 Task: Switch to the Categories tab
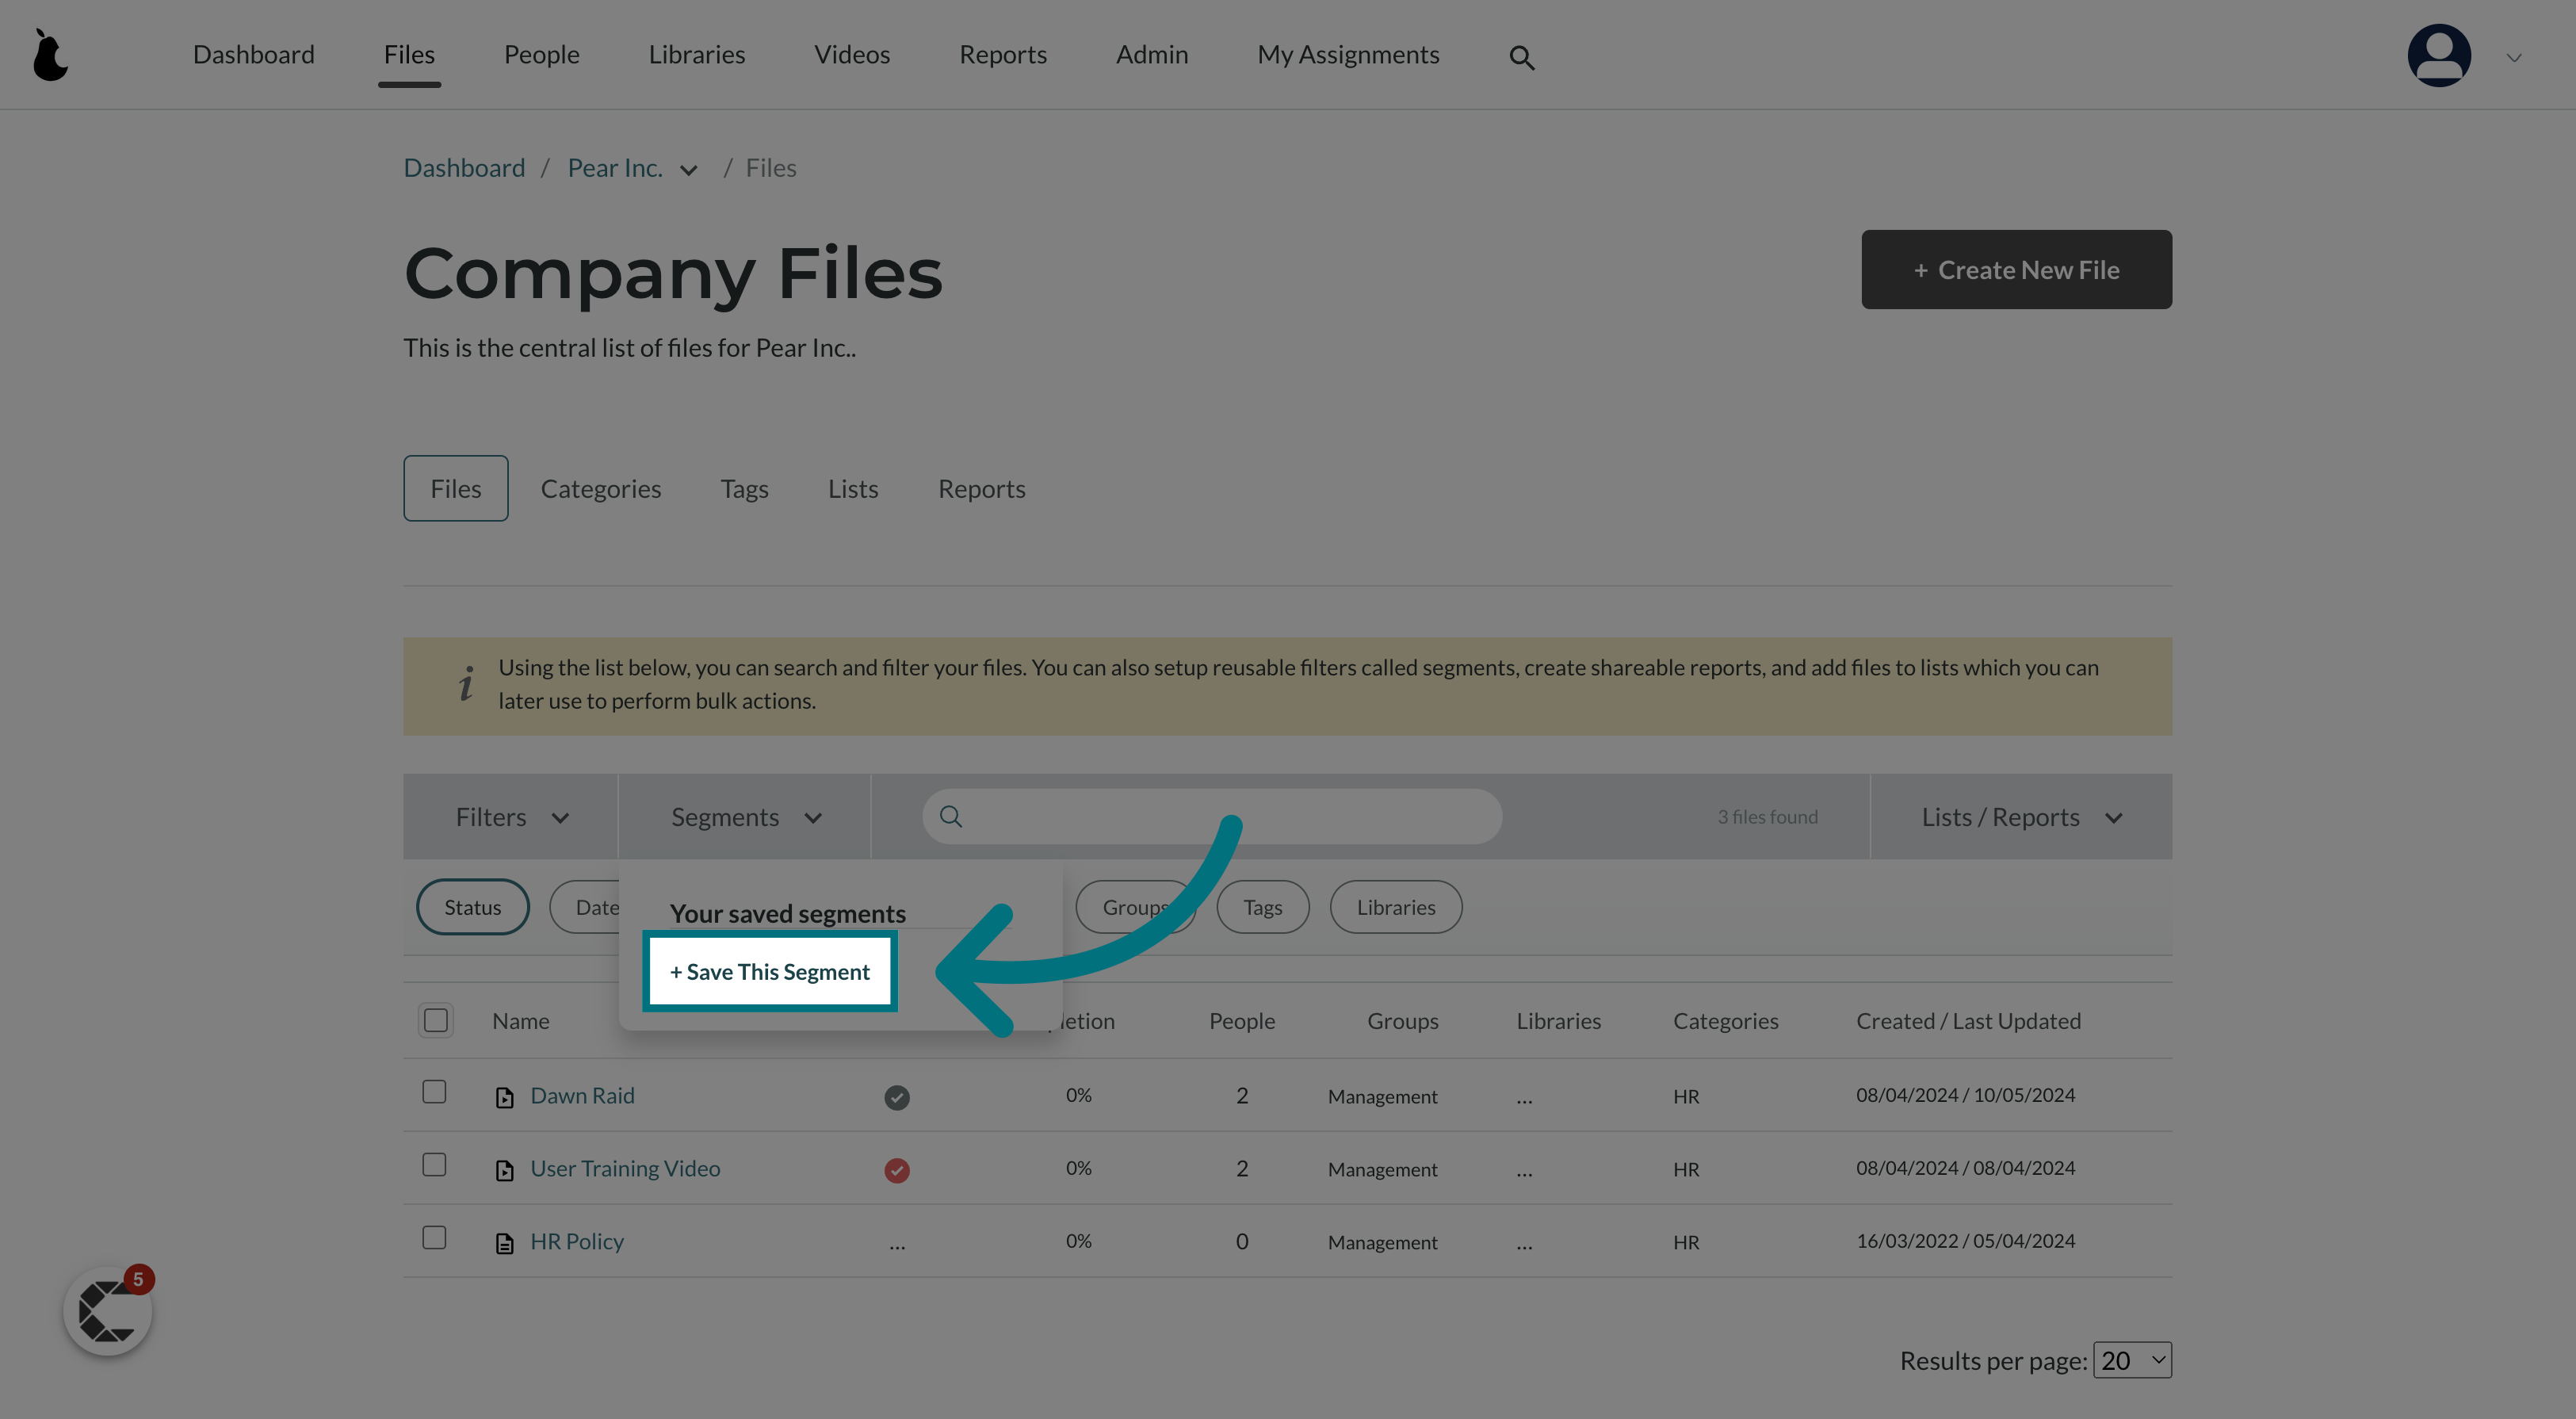tap(601, 488)
